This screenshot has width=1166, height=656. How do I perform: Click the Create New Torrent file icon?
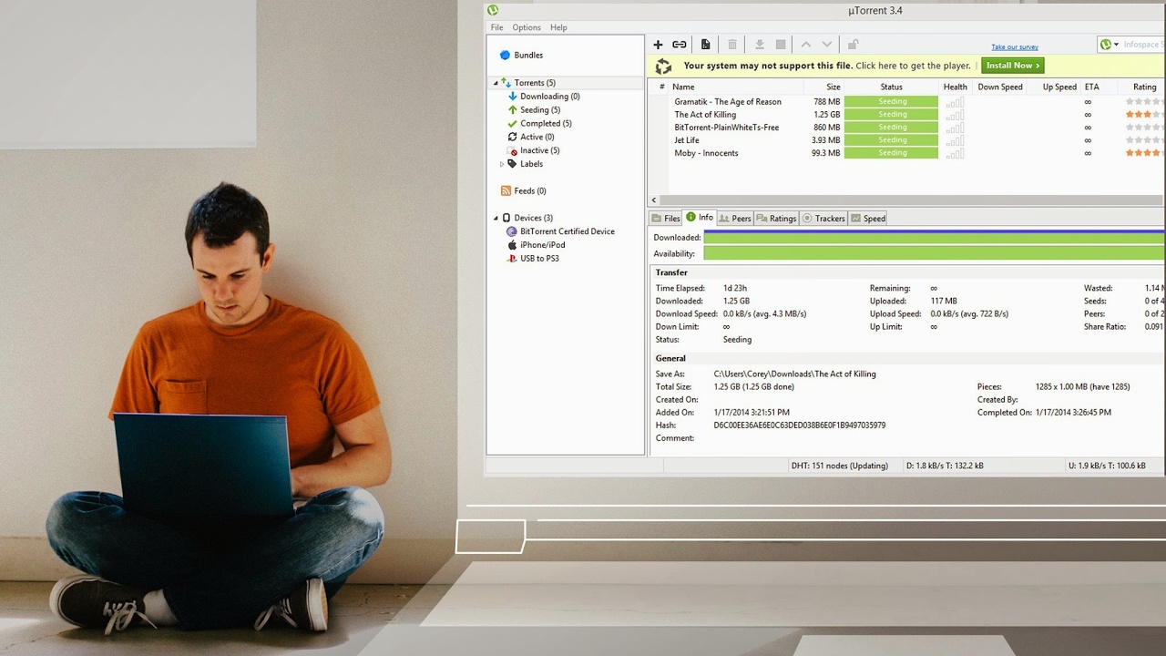[x=705, y=45]
